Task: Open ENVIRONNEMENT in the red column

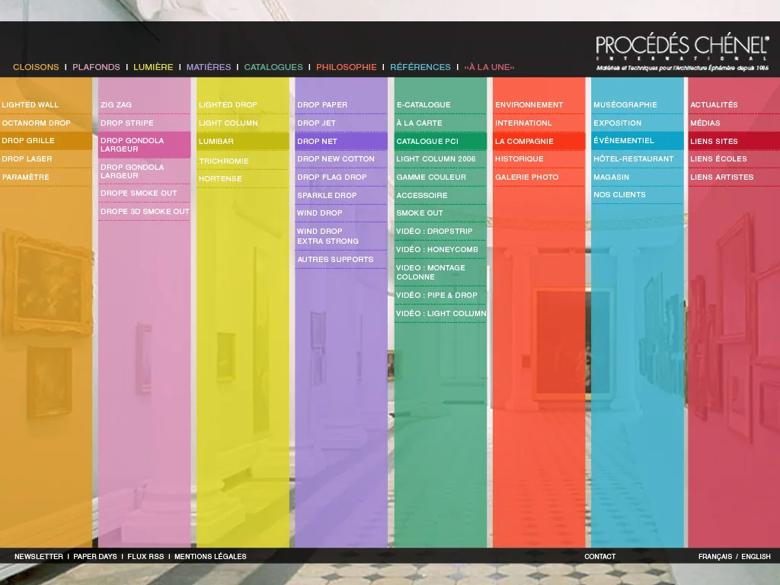Action: 529,105
